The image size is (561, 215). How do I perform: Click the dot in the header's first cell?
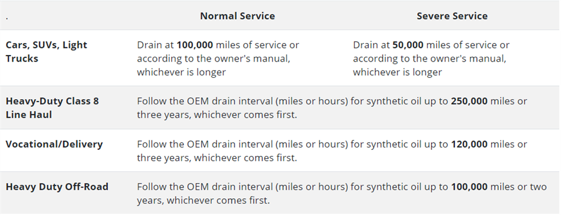pyautogui.click(x=7, y=19)
